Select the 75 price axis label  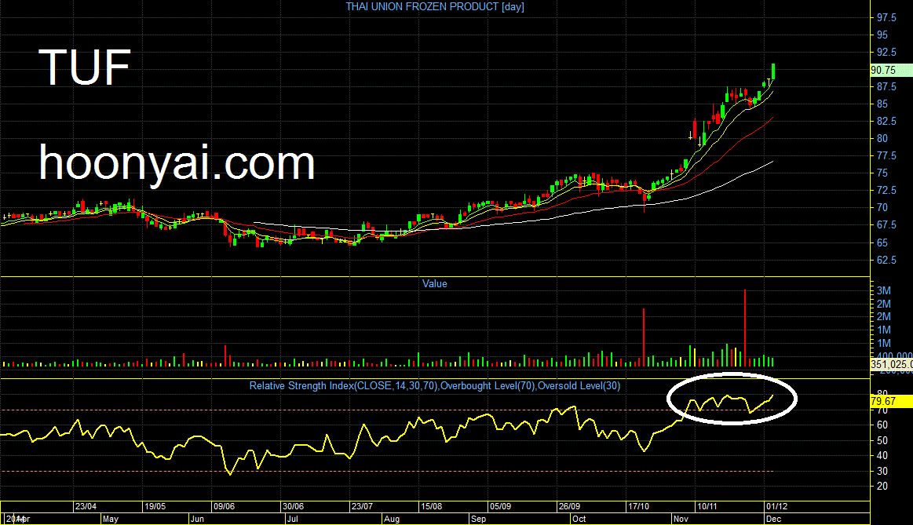pyautogui.click(x=882, y=173)
